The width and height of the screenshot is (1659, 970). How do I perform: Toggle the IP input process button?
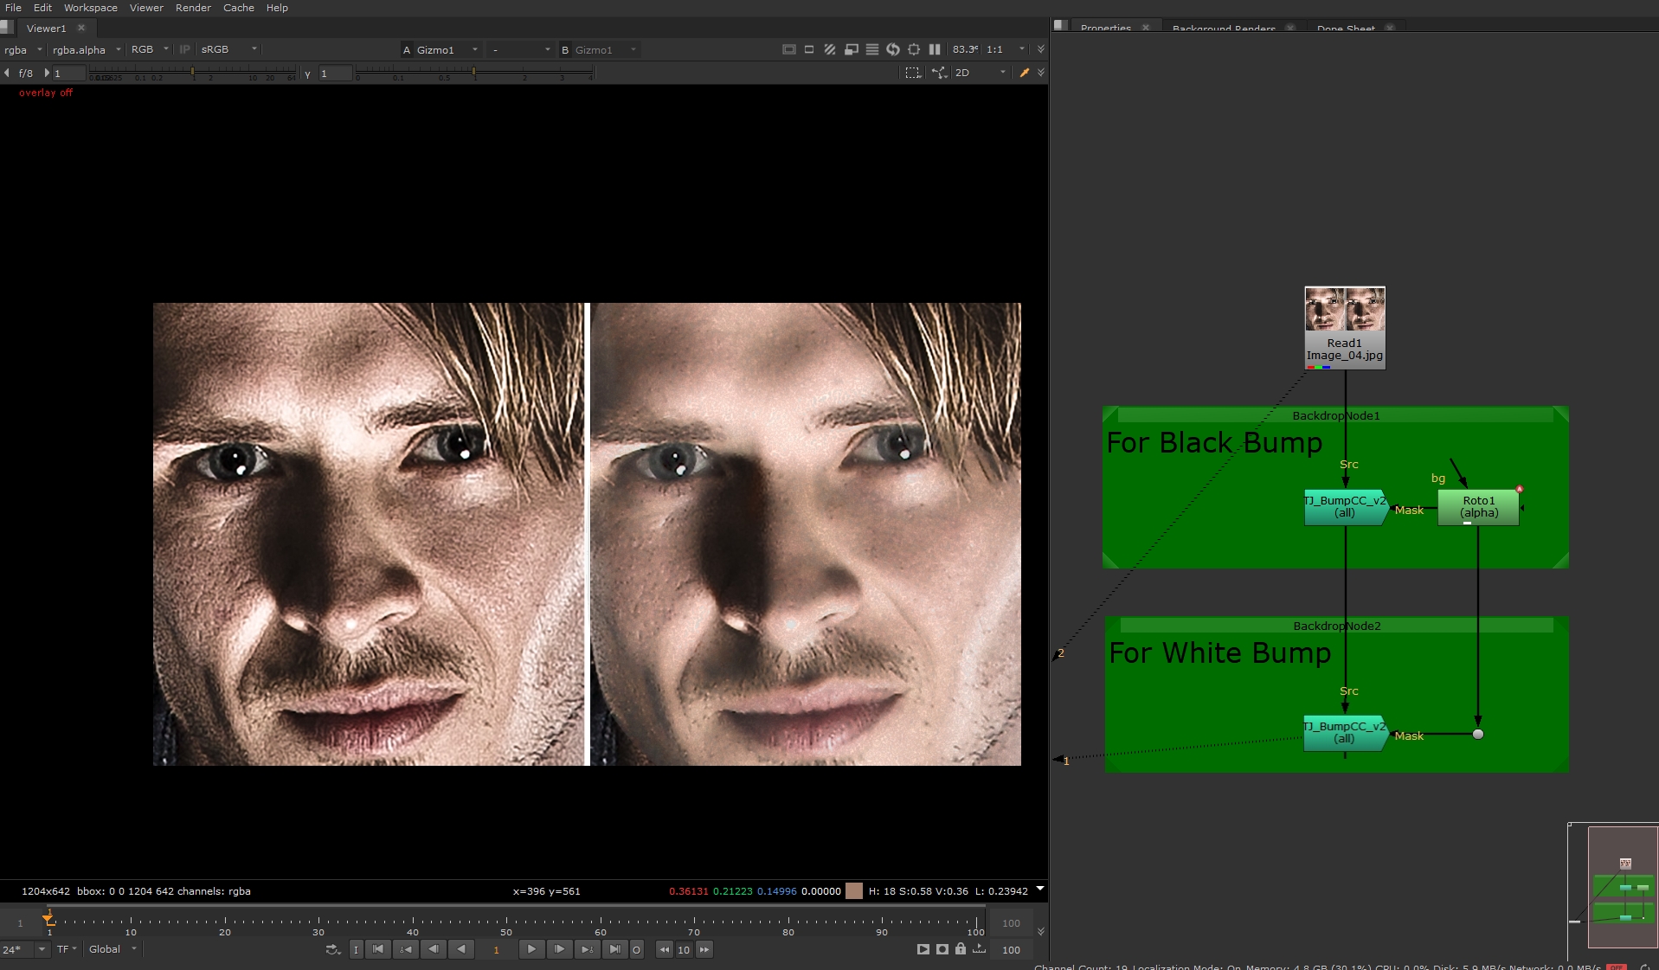point(184,49)
